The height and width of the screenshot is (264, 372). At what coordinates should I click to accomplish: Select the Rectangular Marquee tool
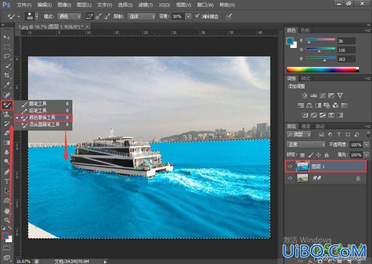pyautogui.click(x=7, y=47)
